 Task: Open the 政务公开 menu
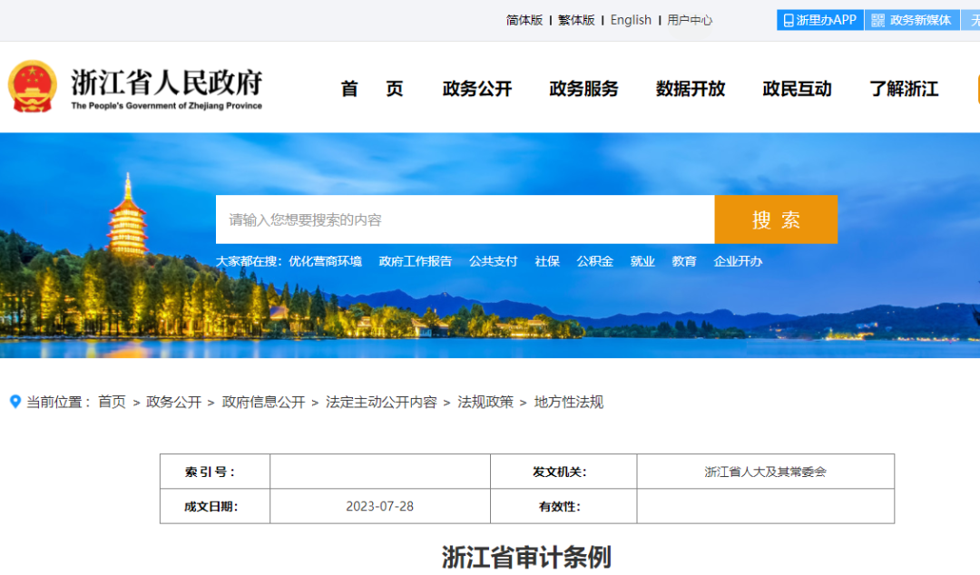[477, 89]
